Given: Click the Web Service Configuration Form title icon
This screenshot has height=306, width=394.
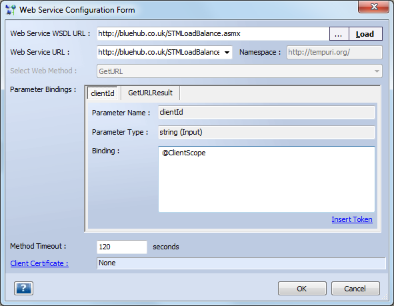Looking at the screenshot, I should click(11, 10).
